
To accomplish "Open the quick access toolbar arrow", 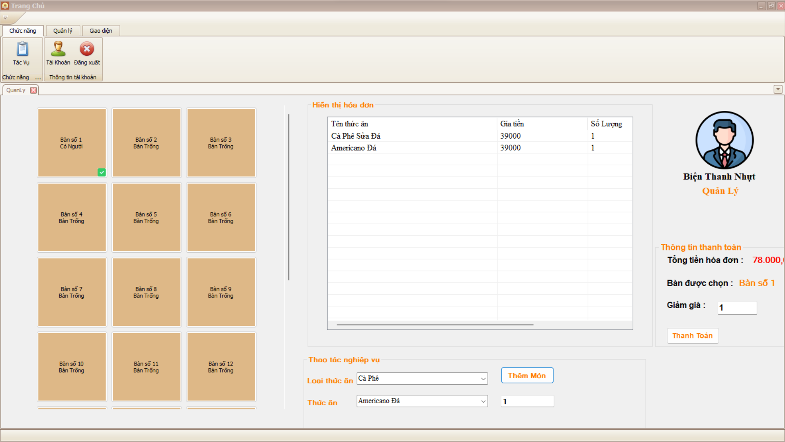I will 5,18.
